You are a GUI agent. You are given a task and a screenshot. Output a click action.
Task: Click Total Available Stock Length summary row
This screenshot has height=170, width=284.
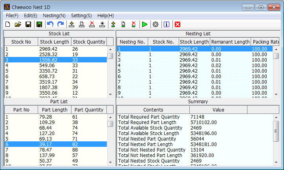pos(195,133)
